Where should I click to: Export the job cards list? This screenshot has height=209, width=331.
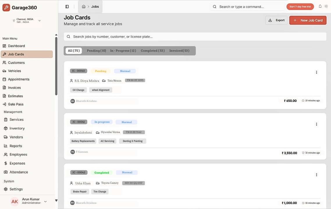[x=276, y=20]
